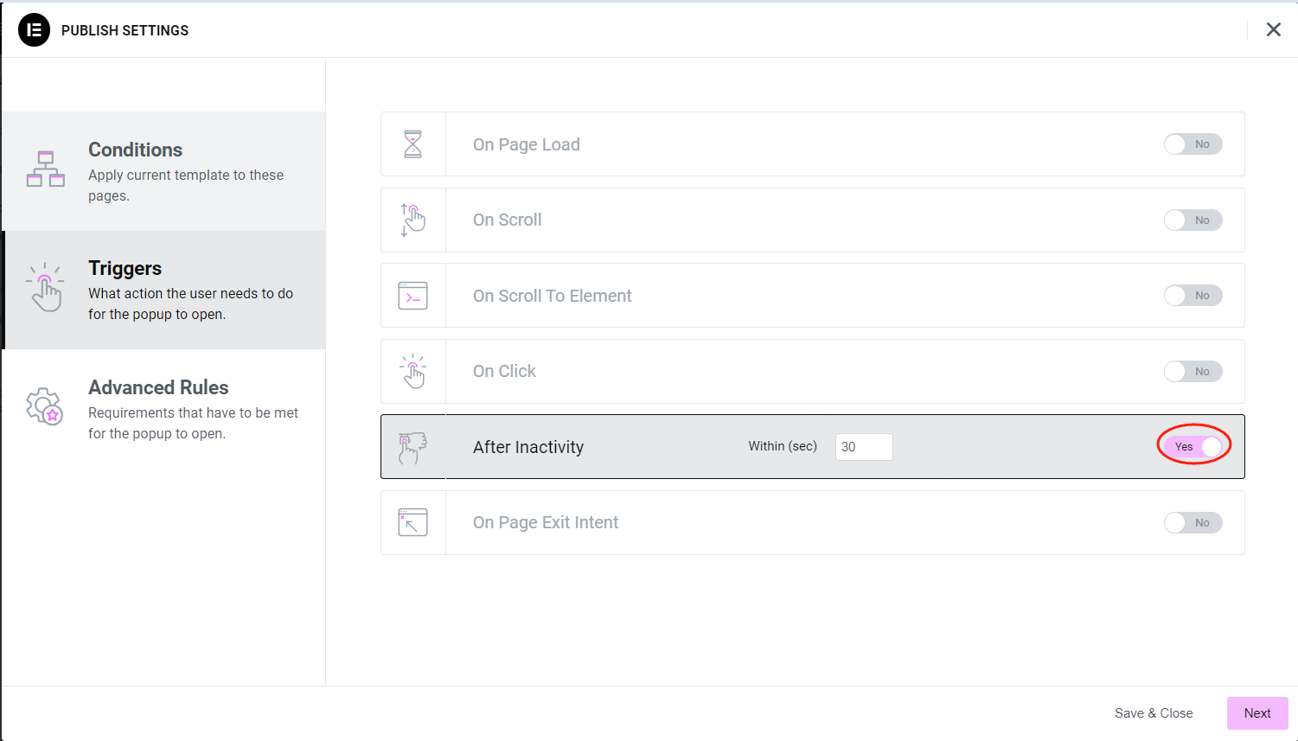Click the On Scroll To Element icon
1298x741 pixels.
tap(413, 296)
